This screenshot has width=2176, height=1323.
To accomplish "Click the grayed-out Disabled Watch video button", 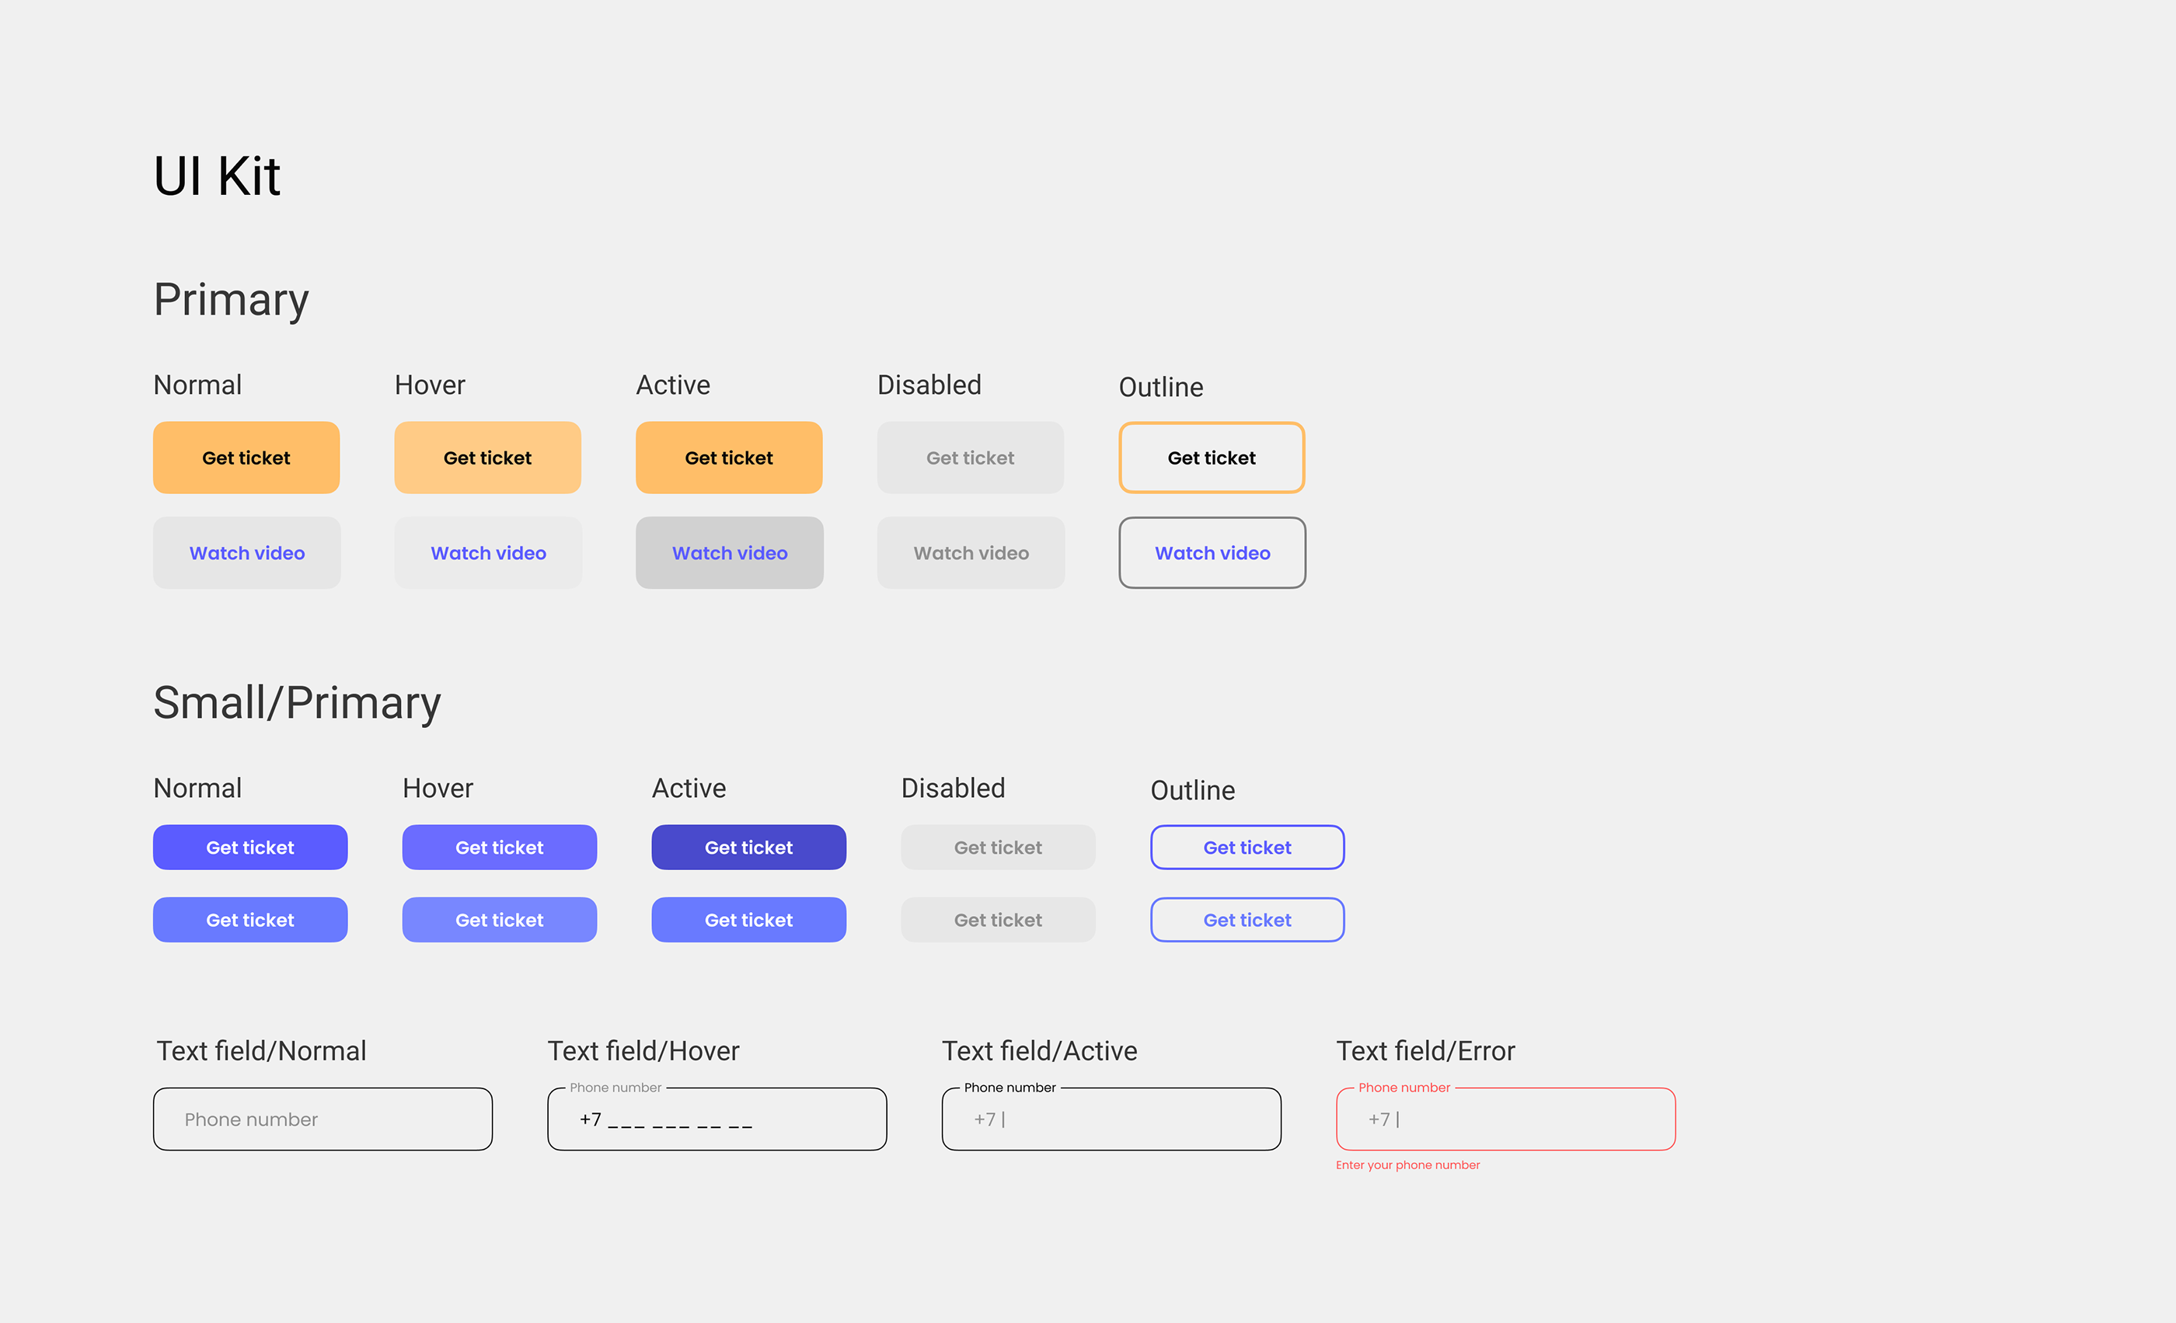I will (971, 552).
